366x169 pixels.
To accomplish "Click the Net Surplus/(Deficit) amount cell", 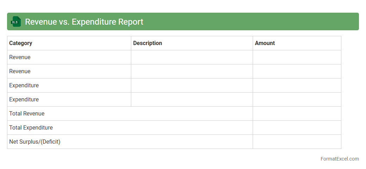I will (x=297, y=142).
